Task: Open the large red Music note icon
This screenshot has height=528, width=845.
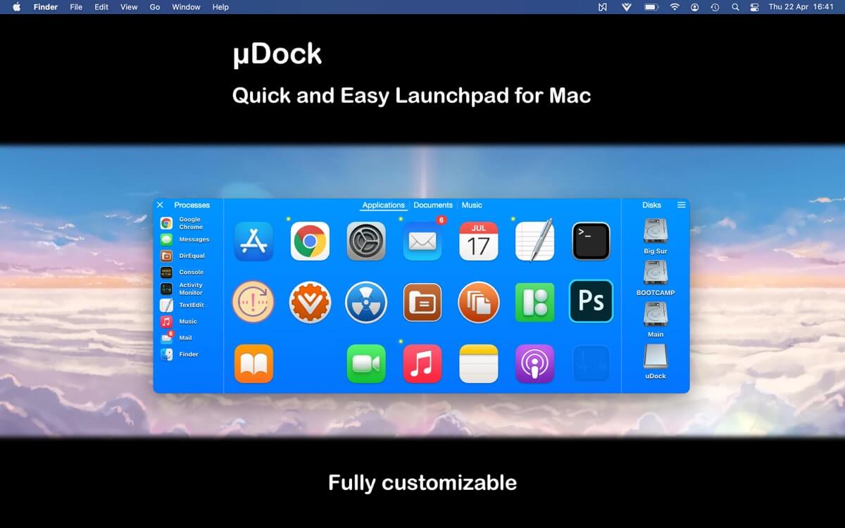Action: [x=423, y=364]
